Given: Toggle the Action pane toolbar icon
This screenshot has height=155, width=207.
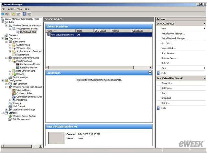Looking at the screenshot, I should tap(29, 14).
